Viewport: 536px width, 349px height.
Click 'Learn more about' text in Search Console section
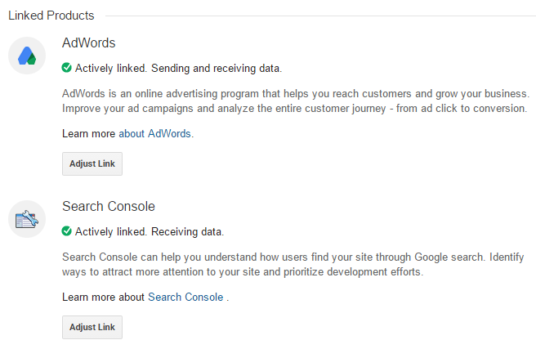tap(104, 297)
